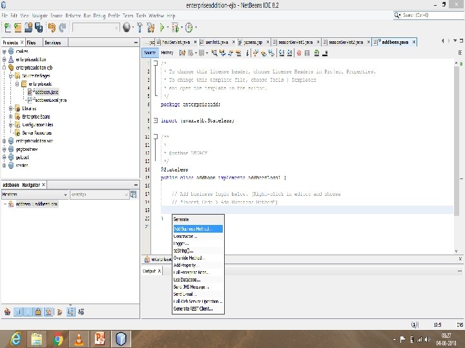
Task: Choose Generate REST Client... option
Action: [x=198, y=309]
